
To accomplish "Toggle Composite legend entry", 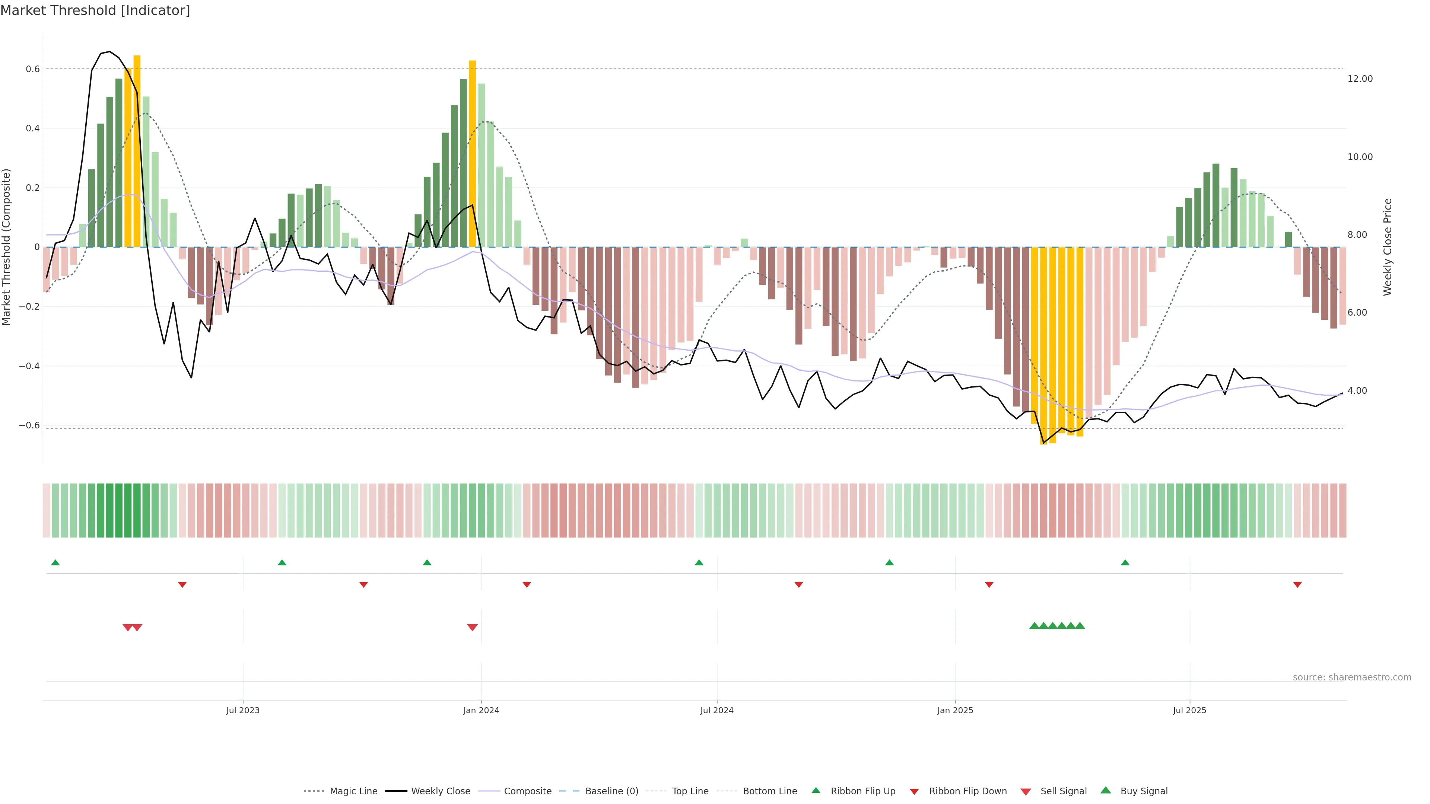I will pos(527,791).
